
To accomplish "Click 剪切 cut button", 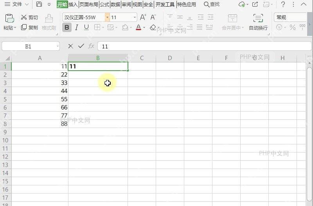I will [29, 17].
